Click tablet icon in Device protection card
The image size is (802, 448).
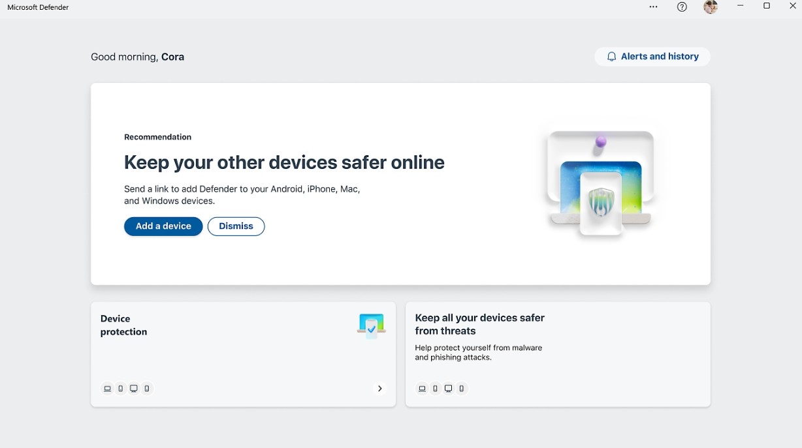tap(120, 389)
